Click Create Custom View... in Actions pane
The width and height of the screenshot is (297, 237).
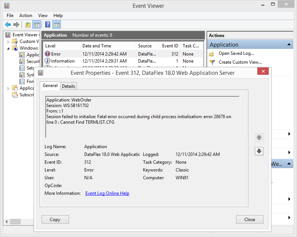pyautogui.click(x=240, y=62)
